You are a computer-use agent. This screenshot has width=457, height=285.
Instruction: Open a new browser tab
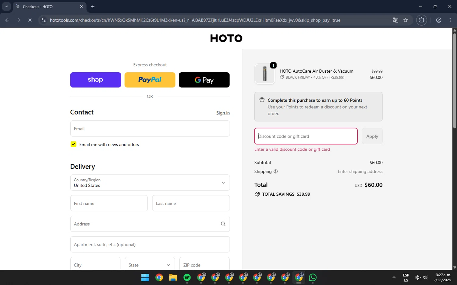pyautogui.click(x=93, y=6)
